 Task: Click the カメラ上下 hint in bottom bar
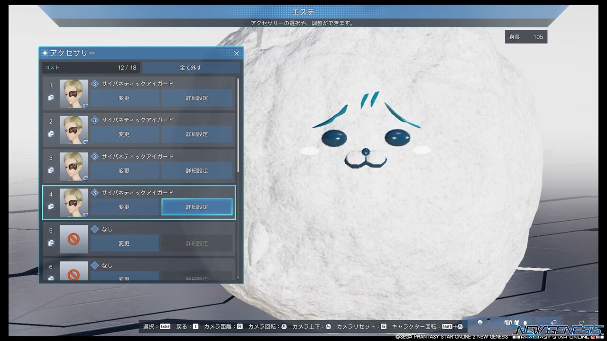point(312,326)
